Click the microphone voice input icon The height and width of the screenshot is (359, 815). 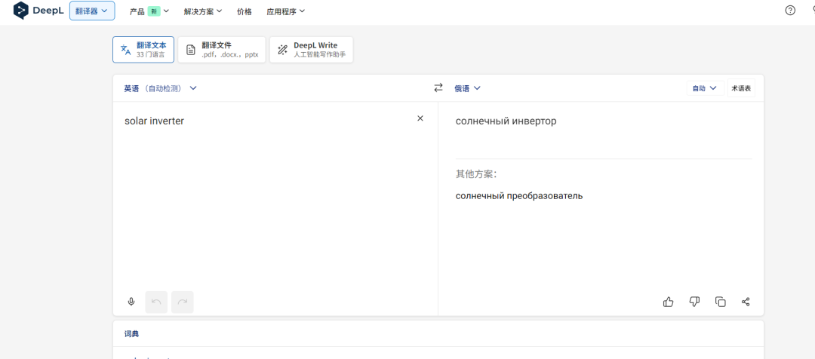[131, 302]
